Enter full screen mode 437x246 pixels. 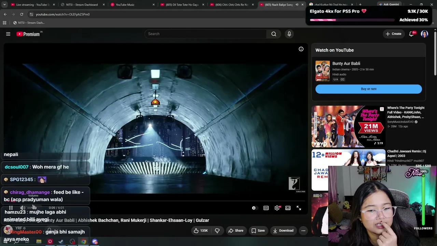point(299,208)
